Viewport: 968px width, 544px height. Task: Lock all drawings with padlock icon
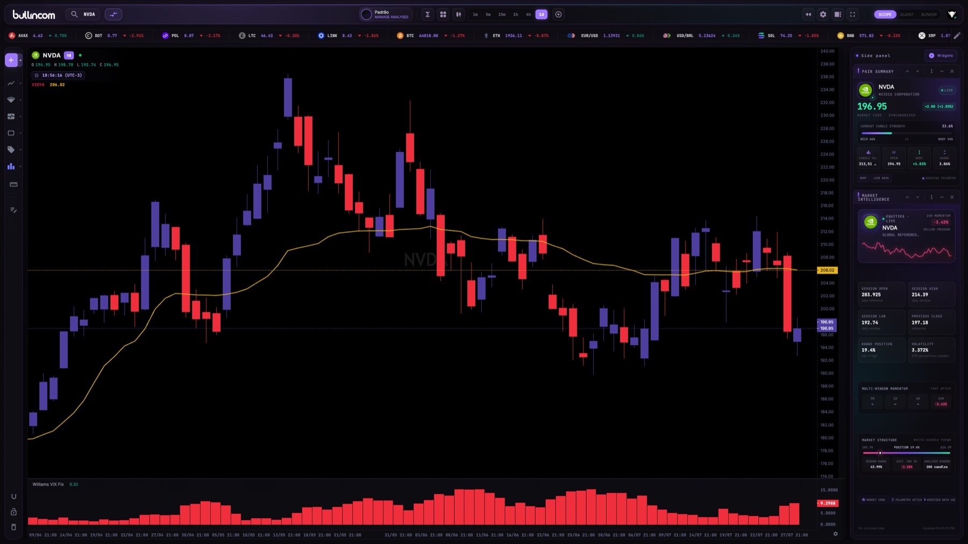point(13,512)
